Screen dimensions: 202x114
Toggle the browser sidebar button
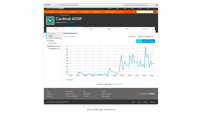58,5
